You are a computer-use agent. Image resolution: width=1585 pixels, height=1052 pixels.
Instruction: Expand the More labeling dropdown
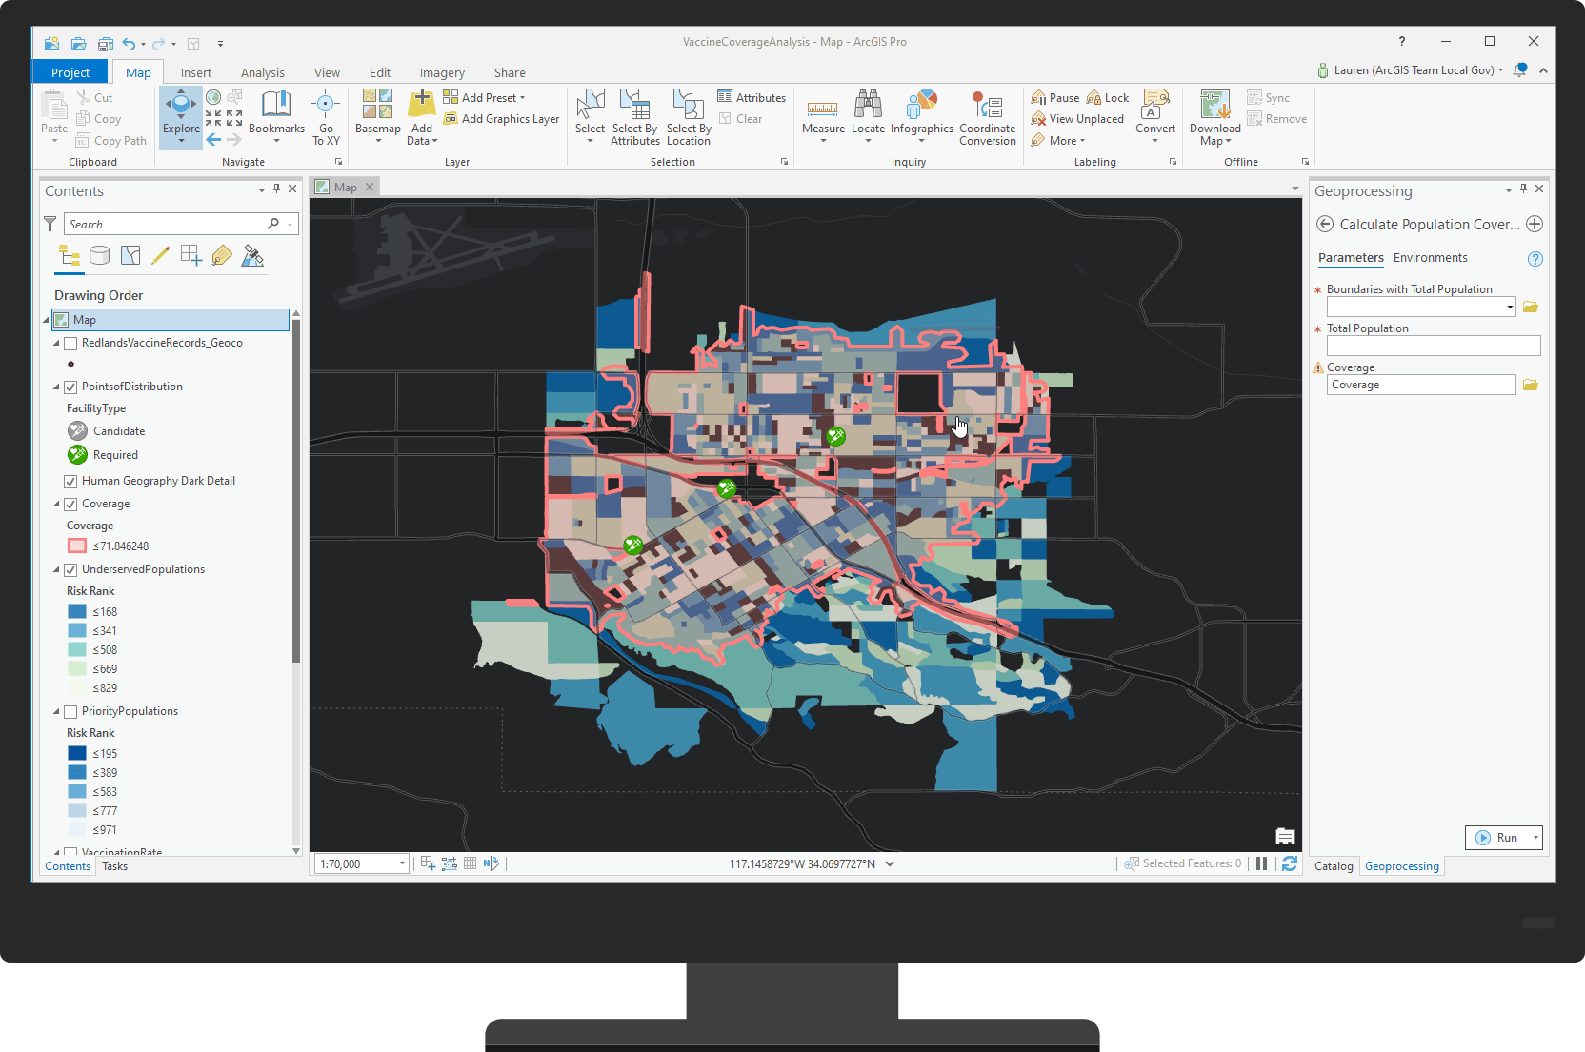click(1058, 141)
